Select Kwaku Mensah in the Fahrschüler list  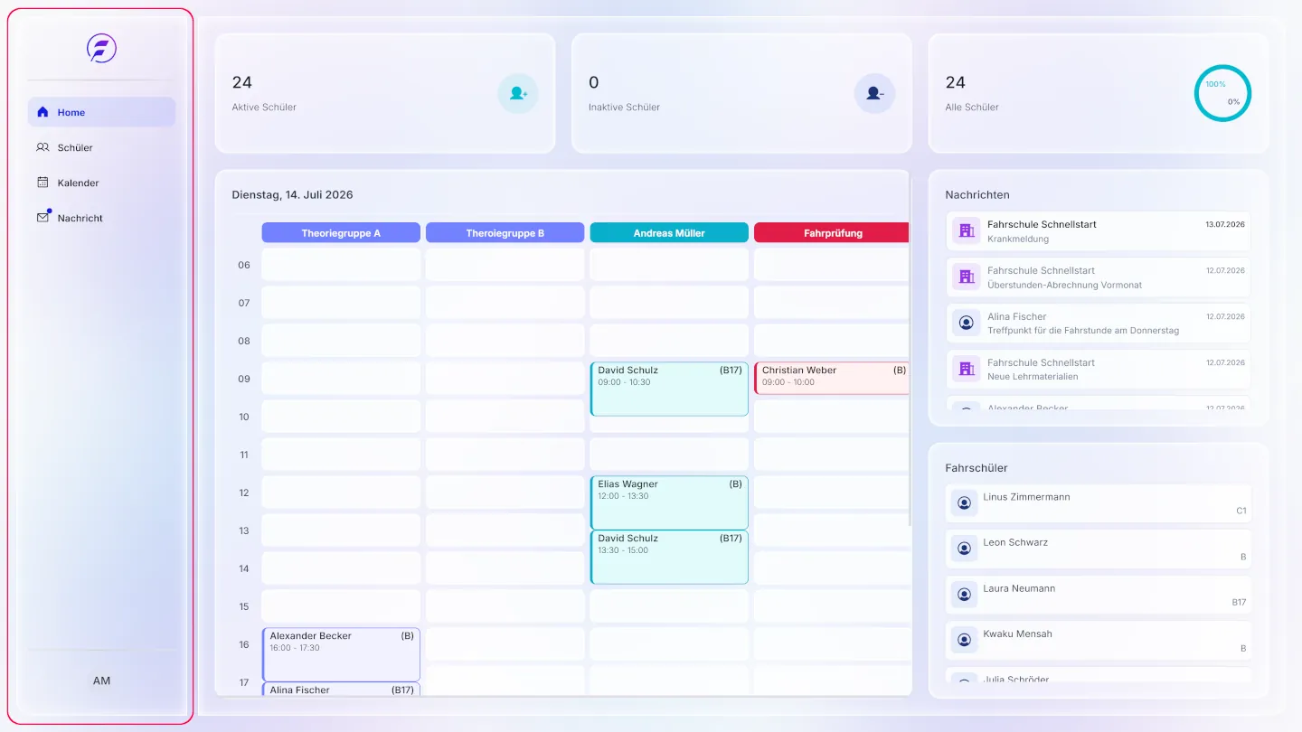(x=1099, y=640)
